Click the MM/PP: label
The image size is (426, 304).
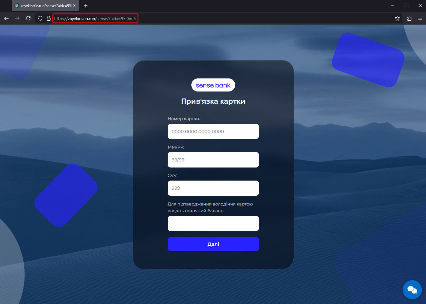coord(176,147)
